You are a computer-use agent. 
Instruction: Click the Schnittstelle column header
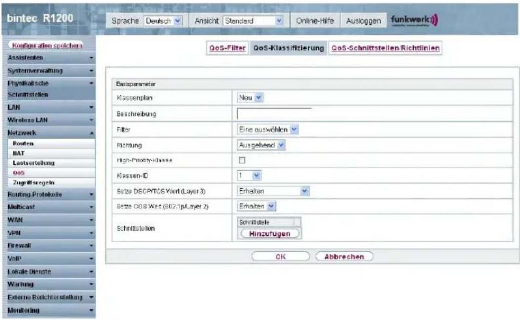266,222
